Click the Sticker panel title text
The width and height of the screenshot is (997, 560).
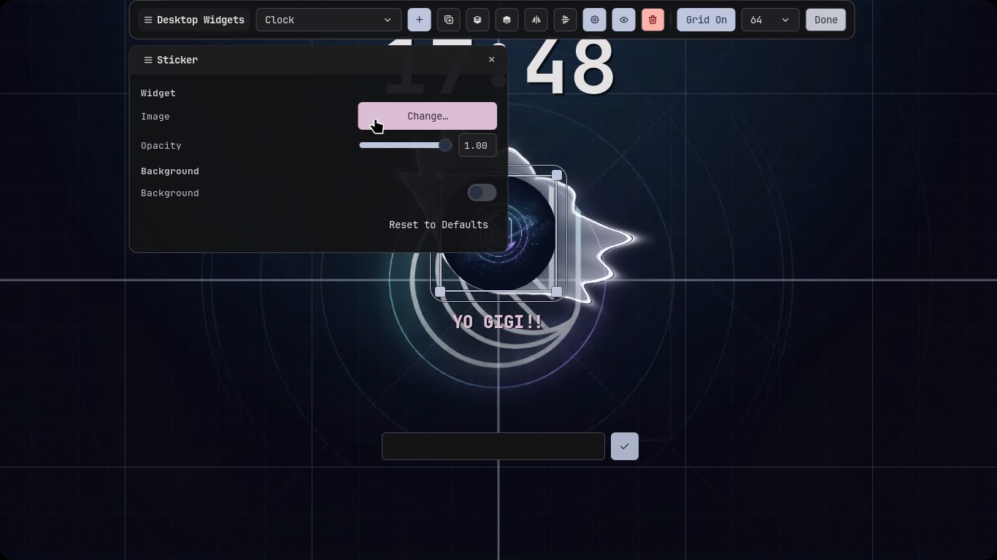(x=177, y=60)
